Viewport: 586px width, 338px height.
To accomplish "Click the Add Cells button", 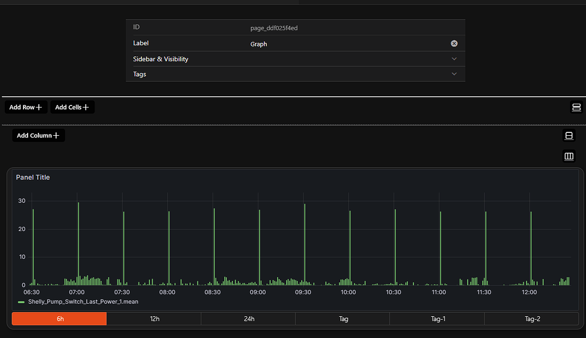I will tap(72, 107).
